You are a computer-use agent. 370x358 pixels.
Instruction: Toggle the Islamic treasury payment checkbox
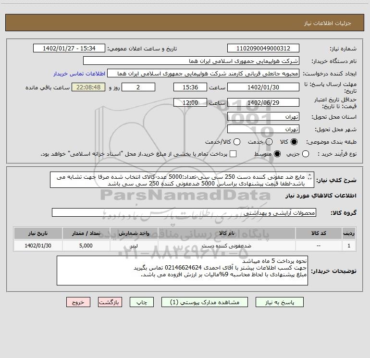coord(233,154)
